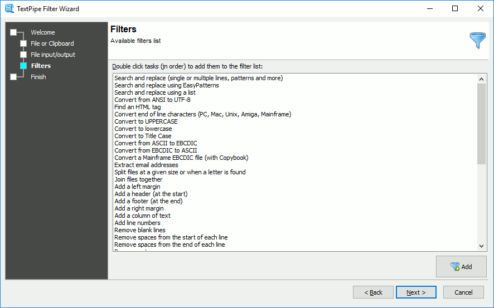
Task: Click the filter list scrollbar thumb
Action: (481, 124)
